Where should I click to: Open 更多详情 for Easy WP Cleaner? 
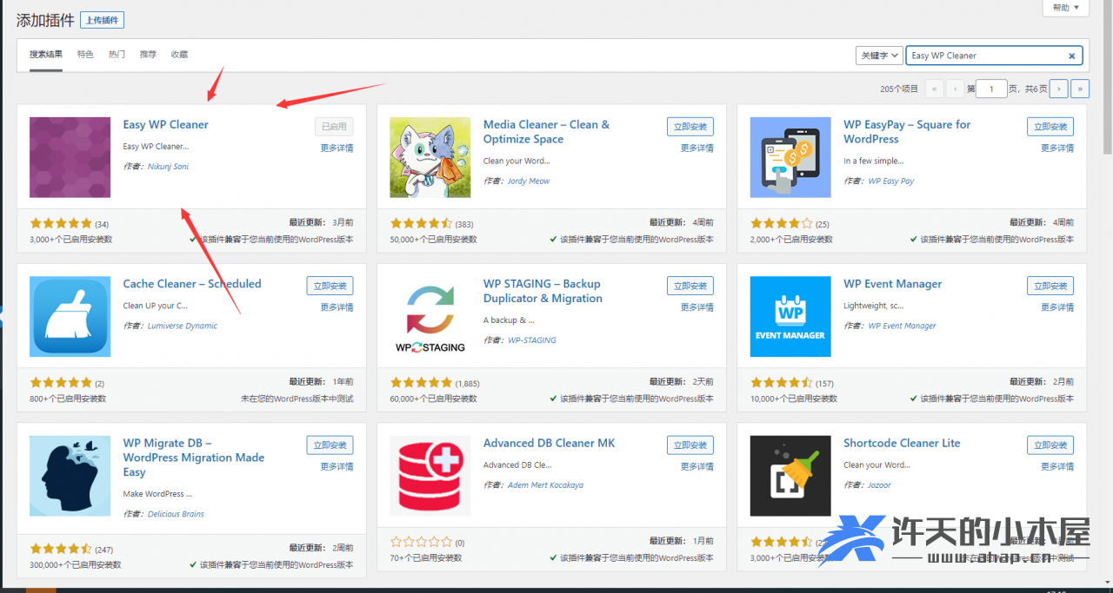337,148
